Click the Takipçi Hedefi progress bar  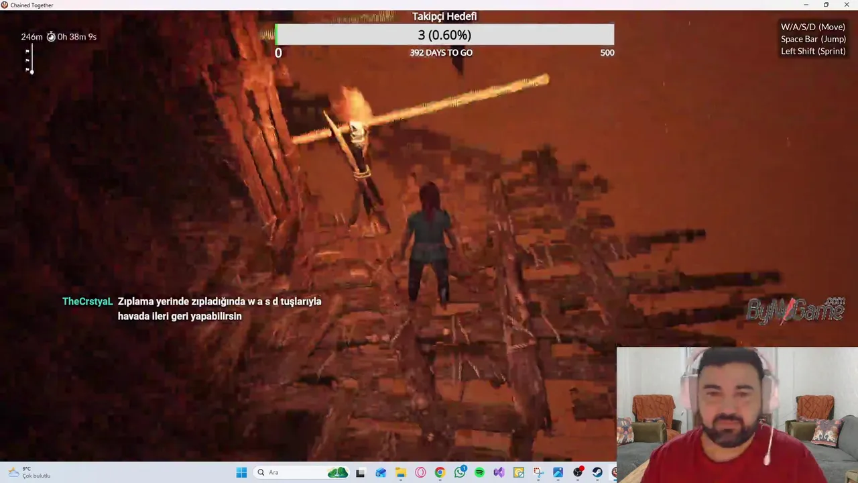pyautogui.click(x=444, y=35)
